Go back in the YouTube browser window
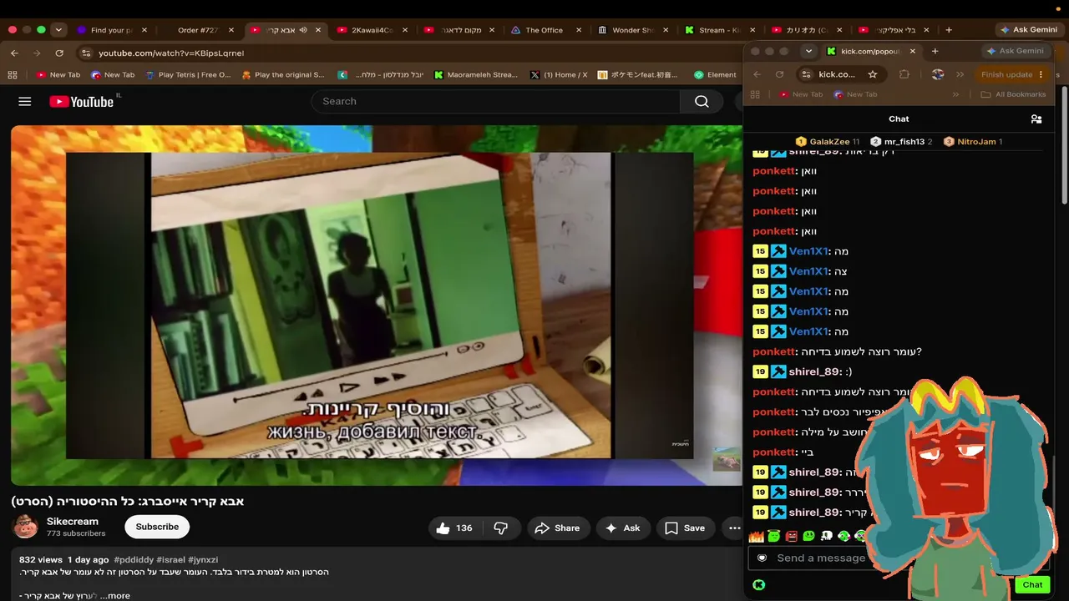The height and width of the screenshot is (601, 1069). pyautogui.click(x=14, y=53)
